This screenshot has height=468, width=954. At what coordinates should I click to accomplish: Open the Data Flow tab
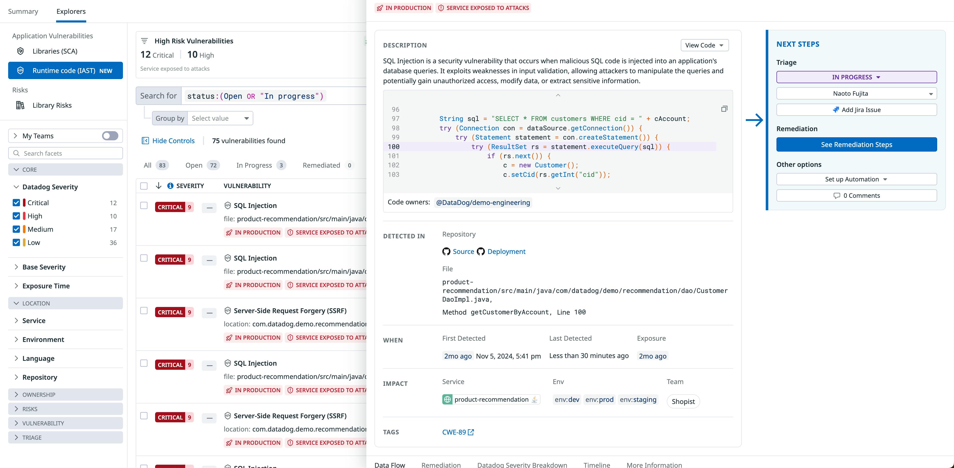[390, 464]
